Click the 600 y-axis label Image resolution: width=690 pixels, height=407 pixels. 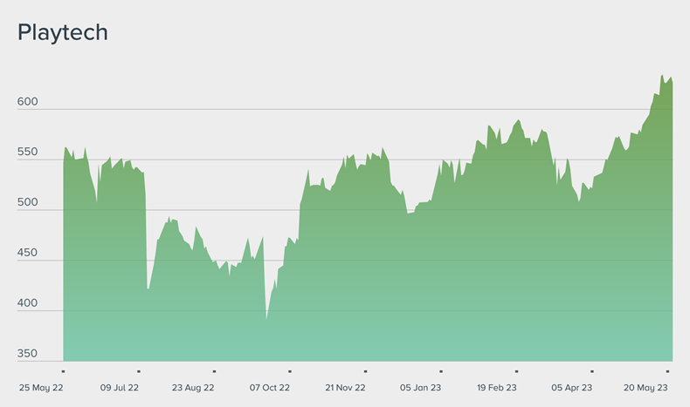28,102
